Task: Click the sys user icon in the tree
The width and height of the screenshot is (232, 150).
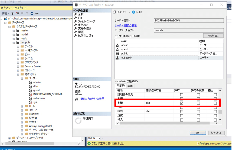Action: [30, 102]
